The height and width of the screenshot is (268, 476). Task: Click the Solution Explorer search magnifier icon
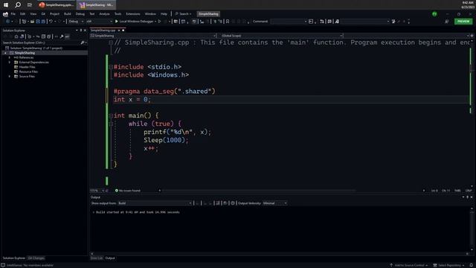pos(83,43)
